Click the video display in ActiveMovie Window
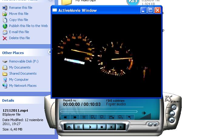The height and width of the screenshot is (139, 199). (106, 56)
